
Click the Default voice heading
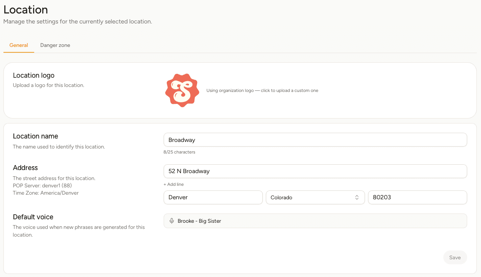pyautogui.click(x=33, y=217)
